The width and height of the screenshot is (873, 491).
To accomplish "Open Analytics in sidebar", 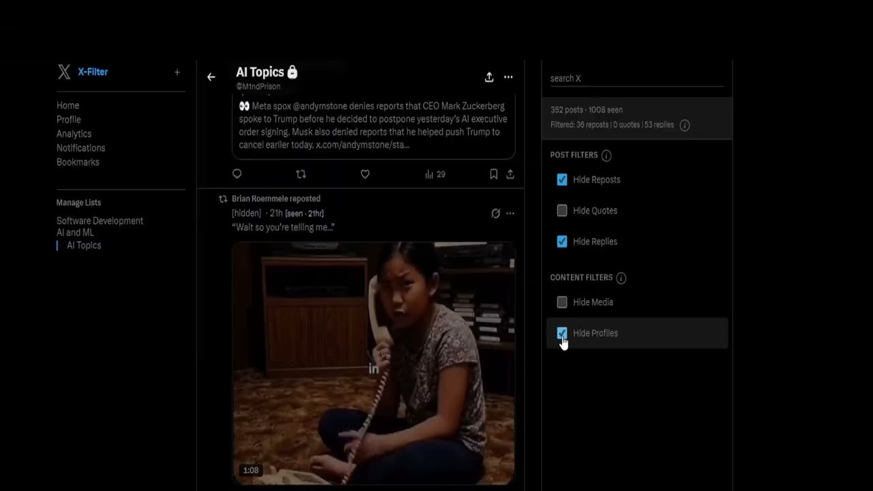I will 74,134.
